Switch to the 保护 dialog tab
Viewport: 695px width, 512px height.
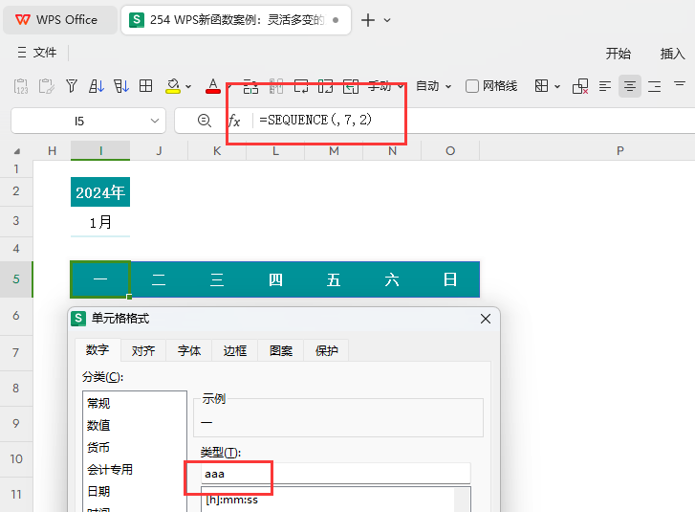(x=327, y=351)
